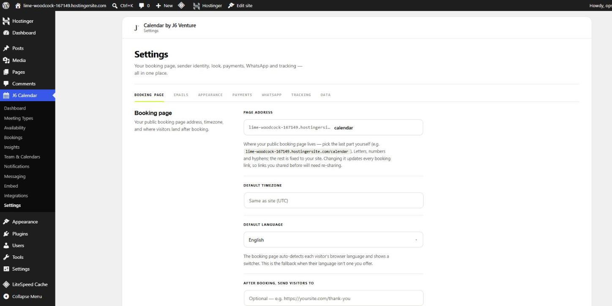Open the Team & Calendars submenu

[27, 157]
